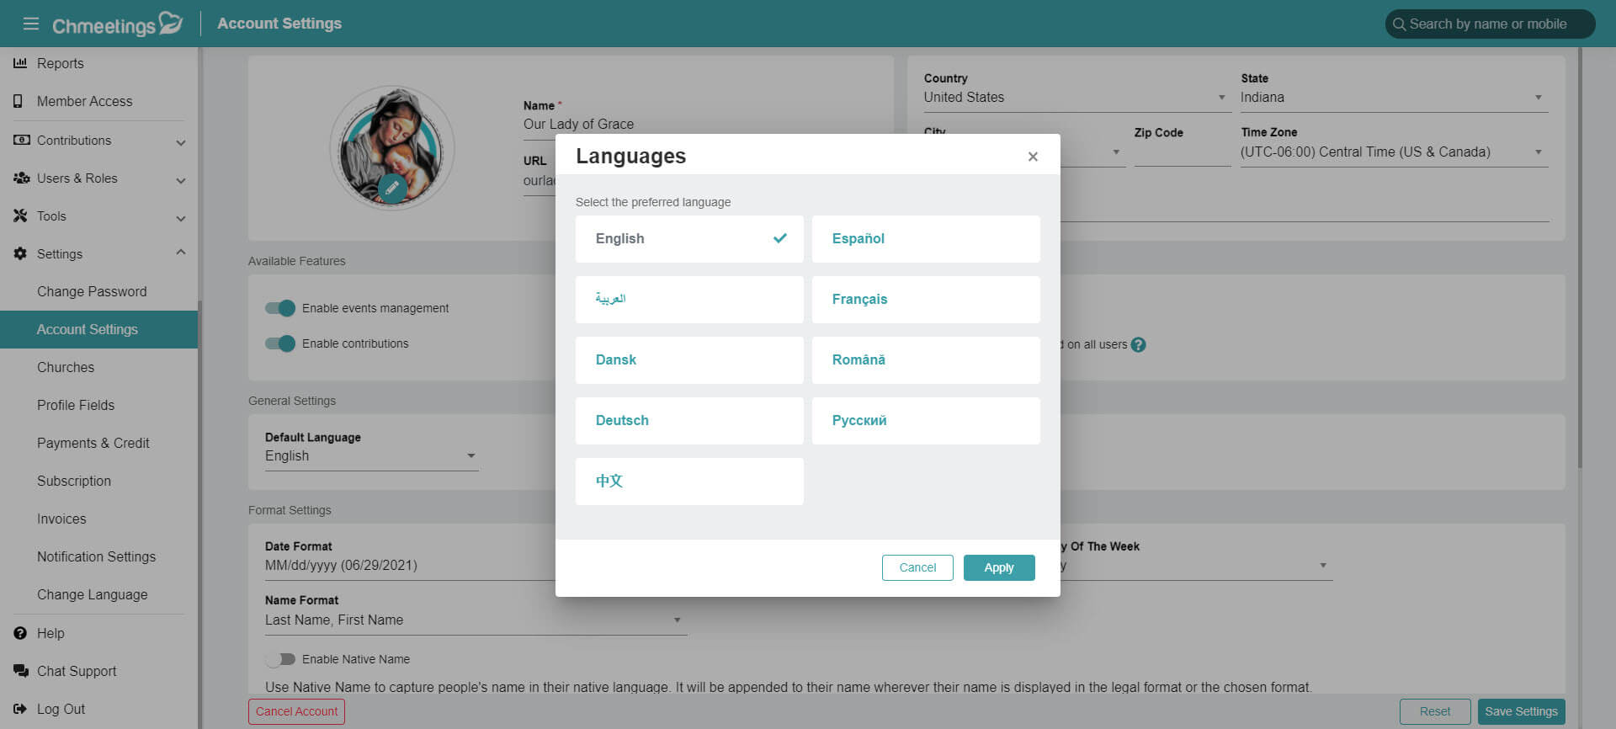Toggle Enable events management switch
This screenshot has height=729, width=1616.
click(x=280, y=308)
